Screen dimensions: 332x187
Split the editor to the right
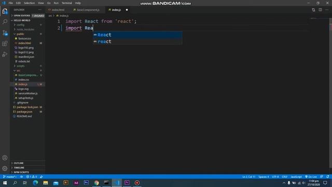pyautogui.click(x=320, y=10)
